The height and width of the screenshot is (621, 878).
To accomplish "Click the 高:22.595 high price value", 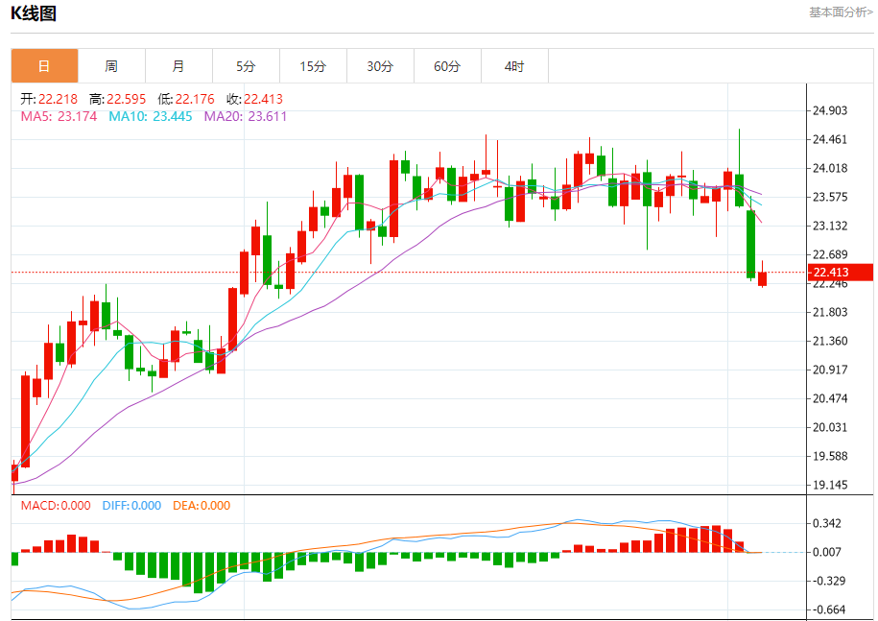I will point(118,99).
